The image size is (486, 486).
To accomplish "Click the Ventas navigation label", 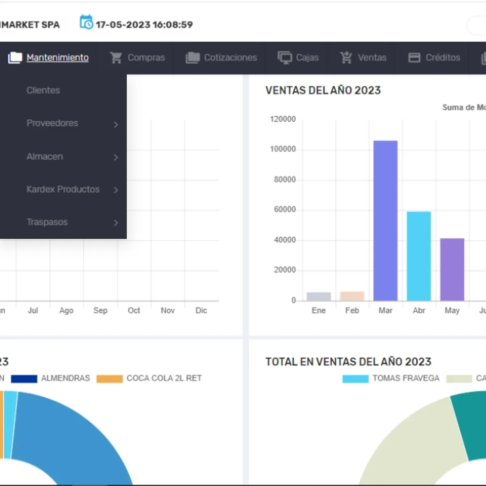I will pyautogui.click(x=371, y=58).
